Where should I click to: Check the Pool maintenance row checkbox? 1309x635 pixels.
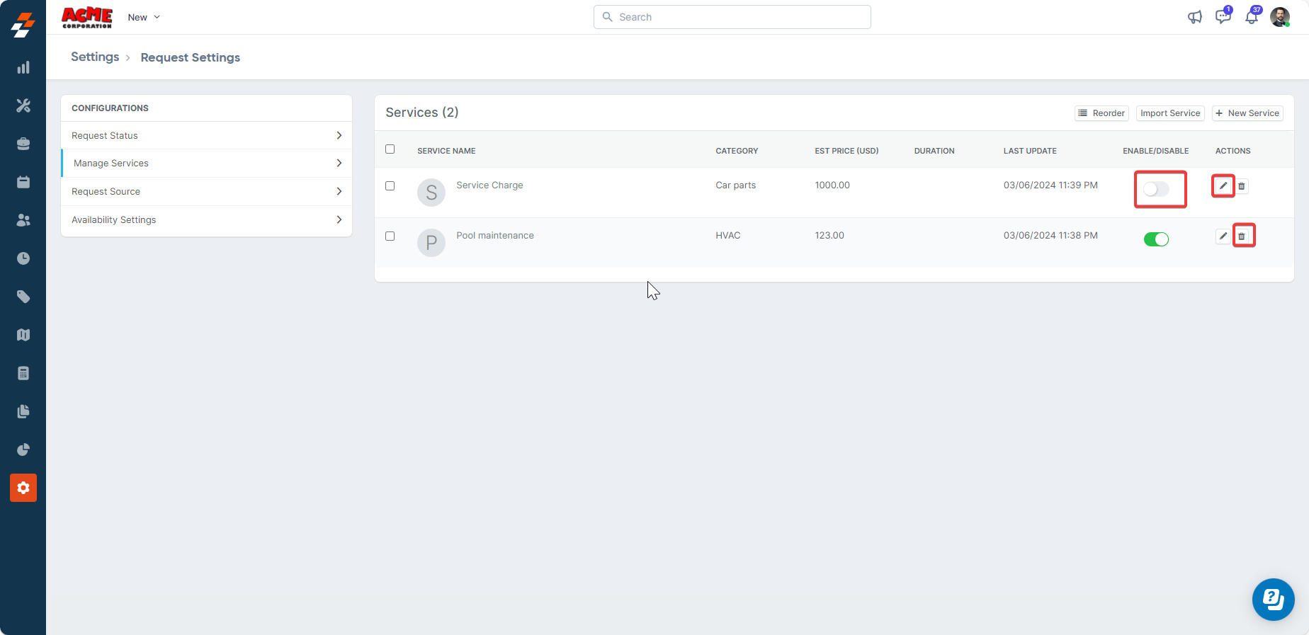click(x=390, y=236)
